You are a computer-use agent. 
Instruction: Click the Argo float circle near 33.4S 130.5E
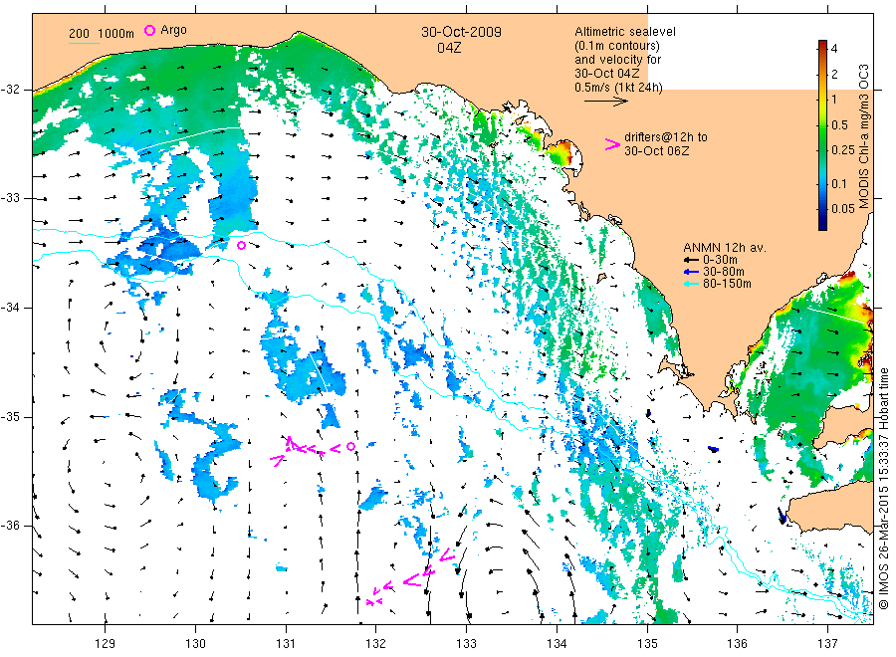coord(241,246)
